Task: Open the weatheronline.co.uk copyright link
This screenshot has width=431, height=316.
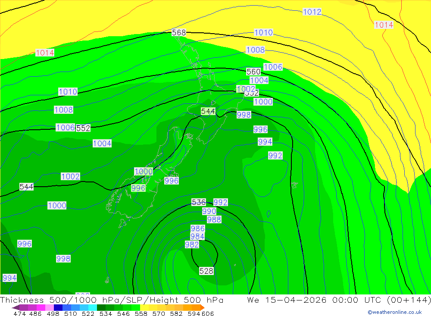Action: [394, 312]
